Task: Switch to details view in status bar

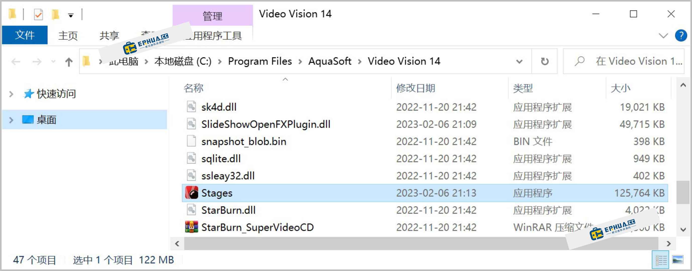Action: (661, 259)
